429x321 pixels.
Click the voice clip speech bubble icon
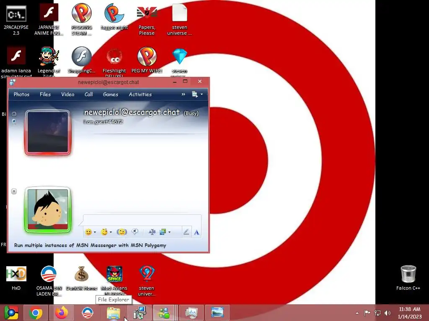135,232
